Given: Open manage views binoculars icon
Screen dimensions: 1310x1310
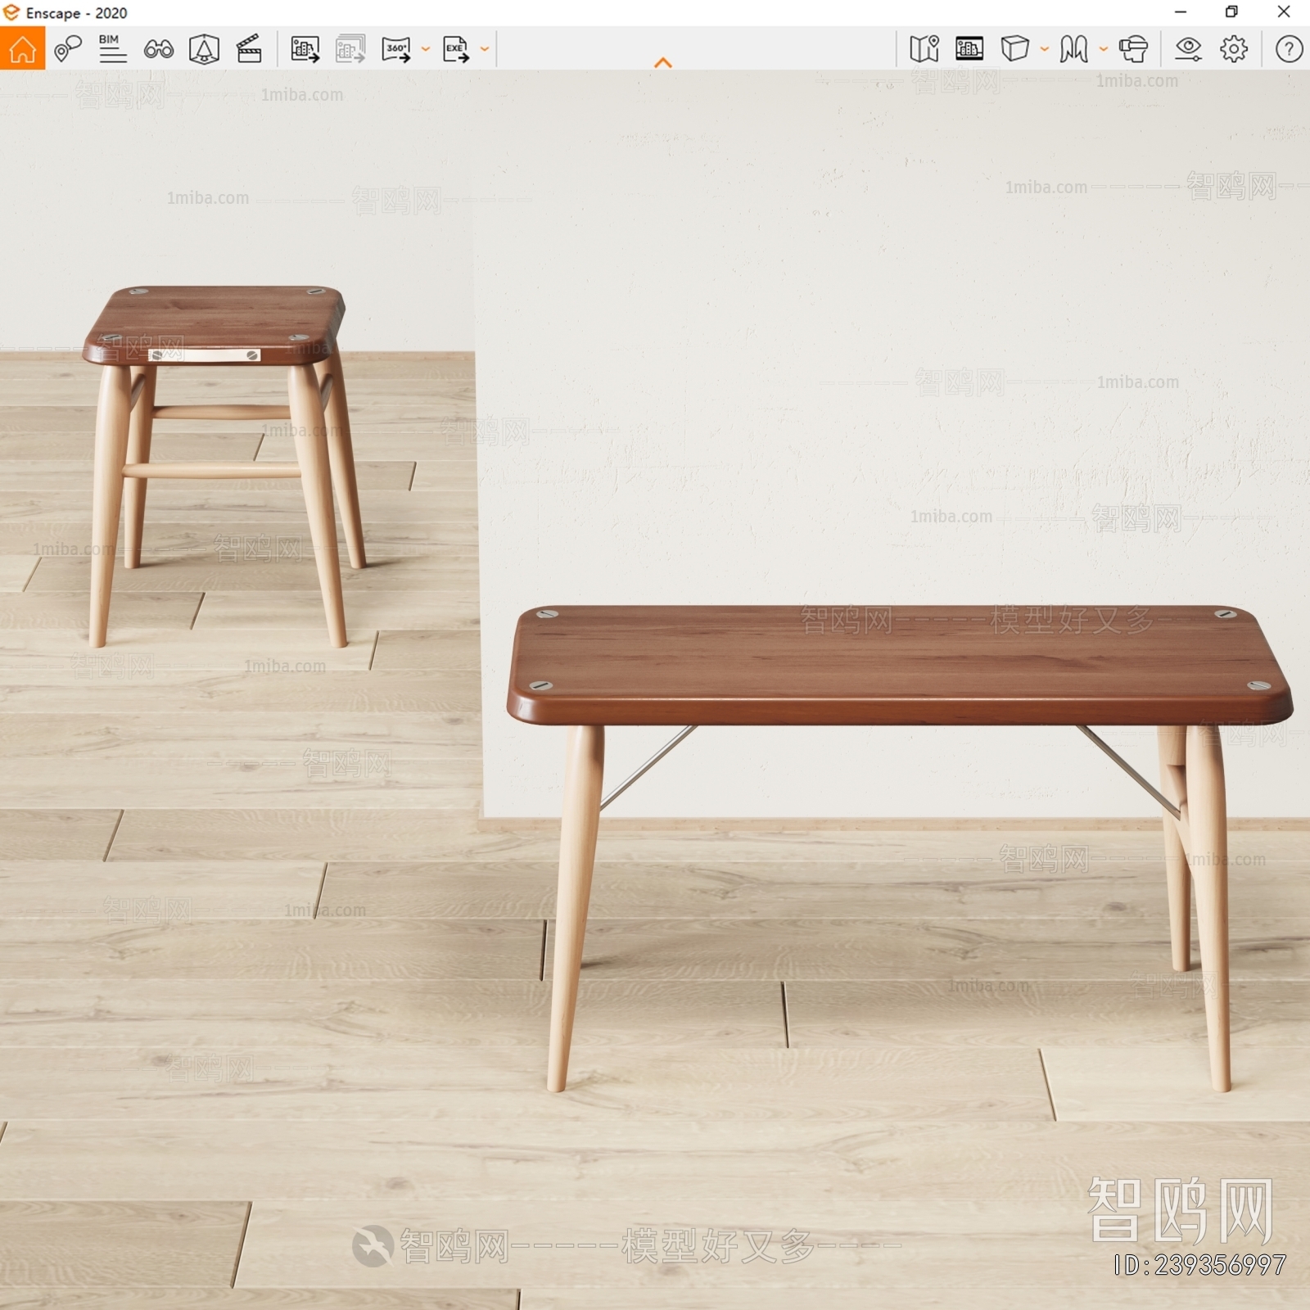Looking at the screenshot, I should [158, 50].
